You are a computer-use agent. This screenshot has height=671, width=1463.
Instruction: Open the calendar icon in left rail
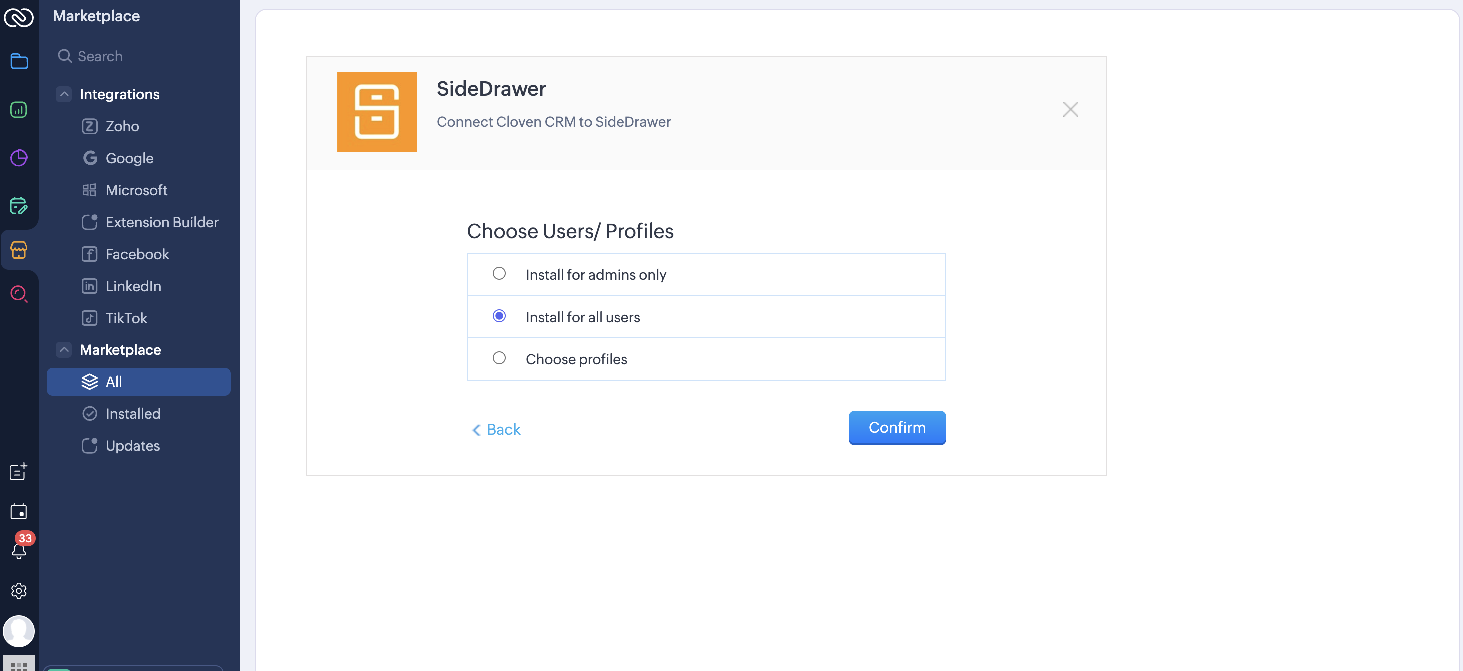click(x=19, y=511)
